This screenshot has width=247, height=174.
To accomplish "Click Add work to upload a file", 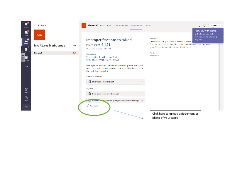I will click(94, 106).
